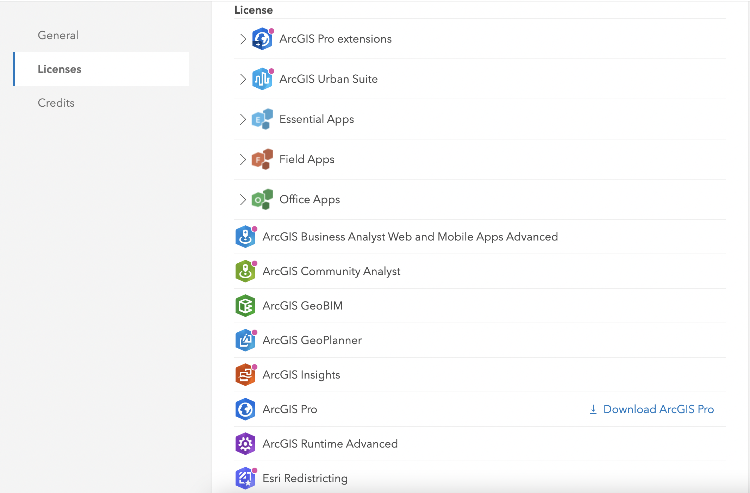The width and height of the screenshot is (750, 493).
Task: Expand the Essential Apps group
Action: 243,119
